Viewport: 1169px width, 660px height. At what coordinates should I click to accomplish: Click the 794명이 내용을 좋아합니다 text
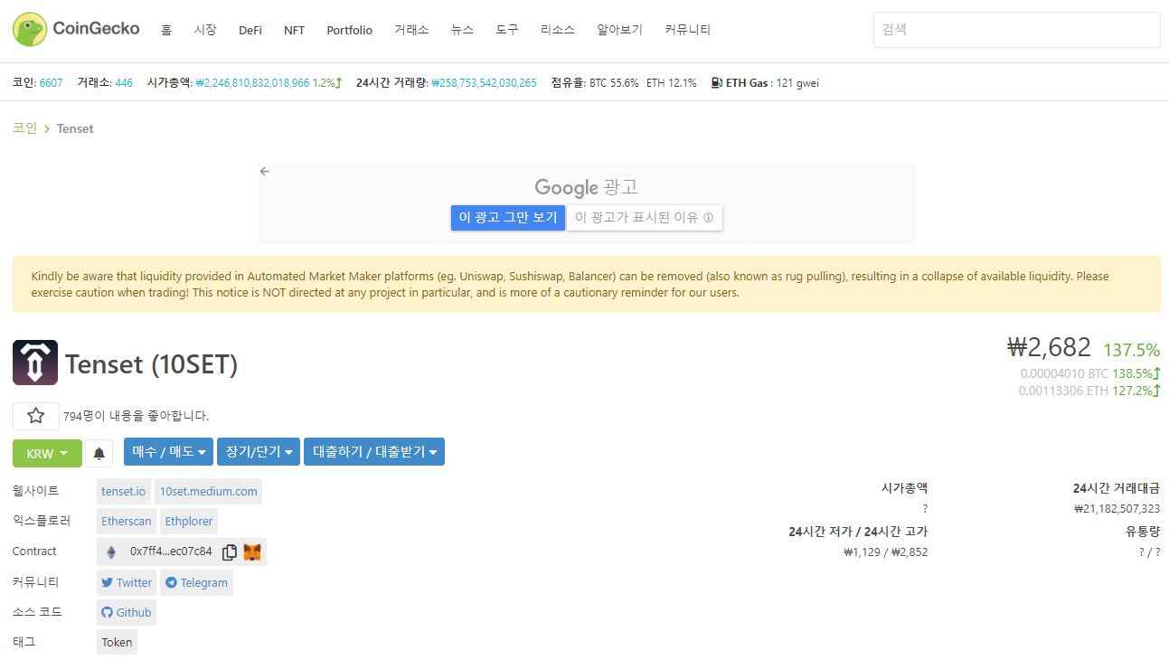136,416
